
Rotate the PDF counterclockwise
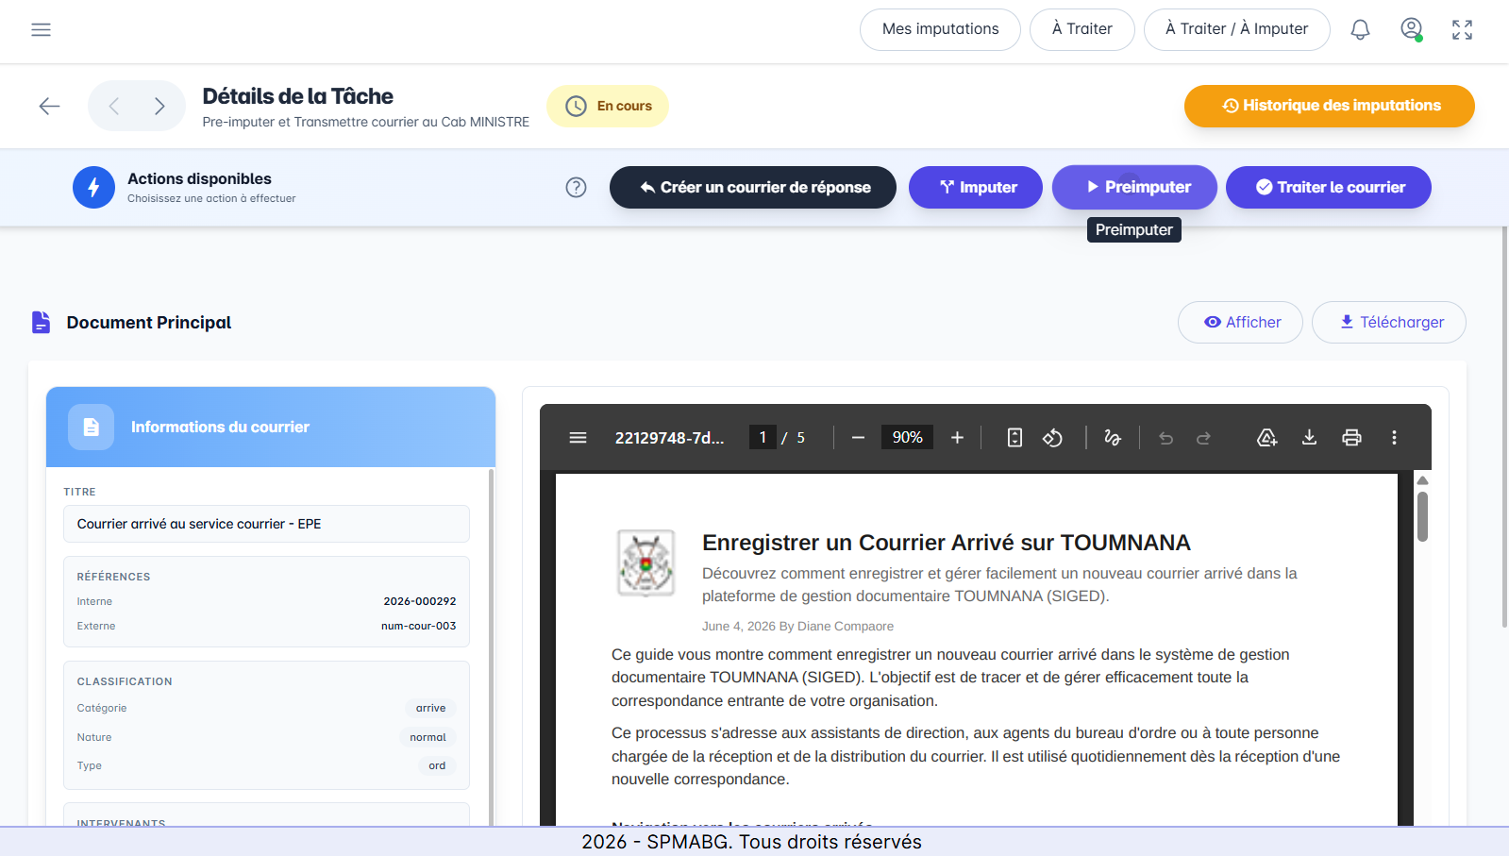(x=1052, y=437)
